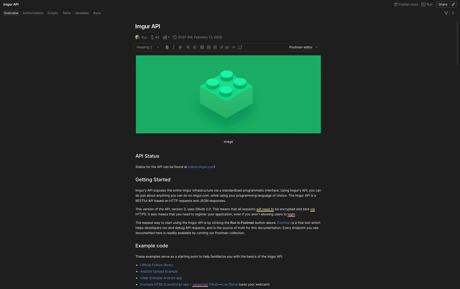This screenshot has width=460, height=289.
Task: Click the user avatar beside You
Action: (137, 37)
